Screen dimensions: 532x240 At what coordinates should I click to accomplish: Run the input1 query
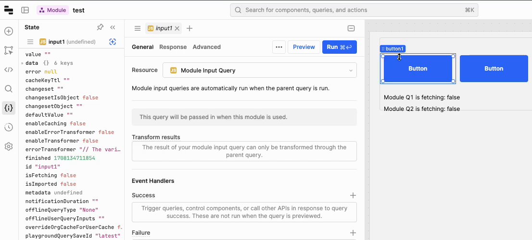click(339, 47)
